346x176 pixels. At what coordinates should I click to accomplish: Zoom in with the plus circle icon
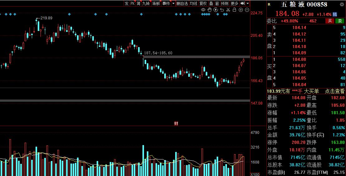click(241, 10)
